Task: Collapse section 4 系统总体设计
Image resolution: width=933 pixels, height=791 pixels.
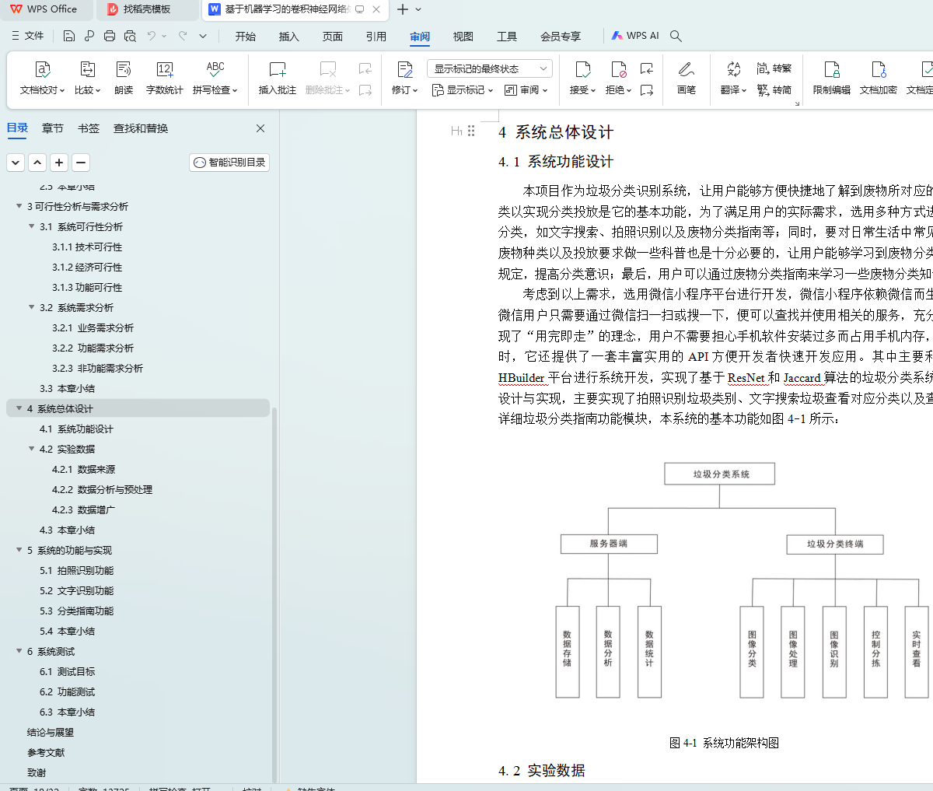Action: pyautogui.click(x=19, y=408)
